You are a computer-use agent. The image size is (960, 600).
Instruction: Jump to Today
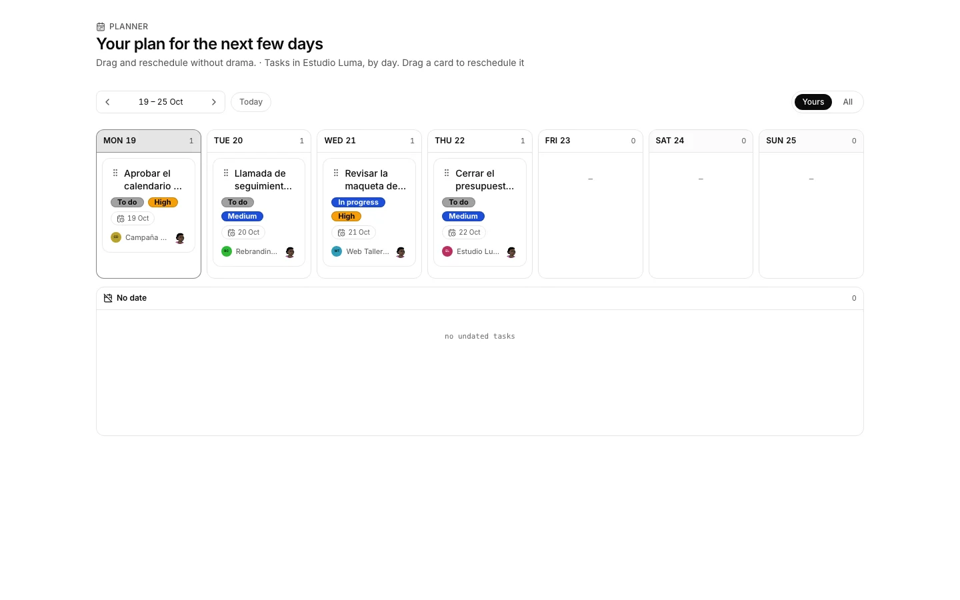coord(251,102)
